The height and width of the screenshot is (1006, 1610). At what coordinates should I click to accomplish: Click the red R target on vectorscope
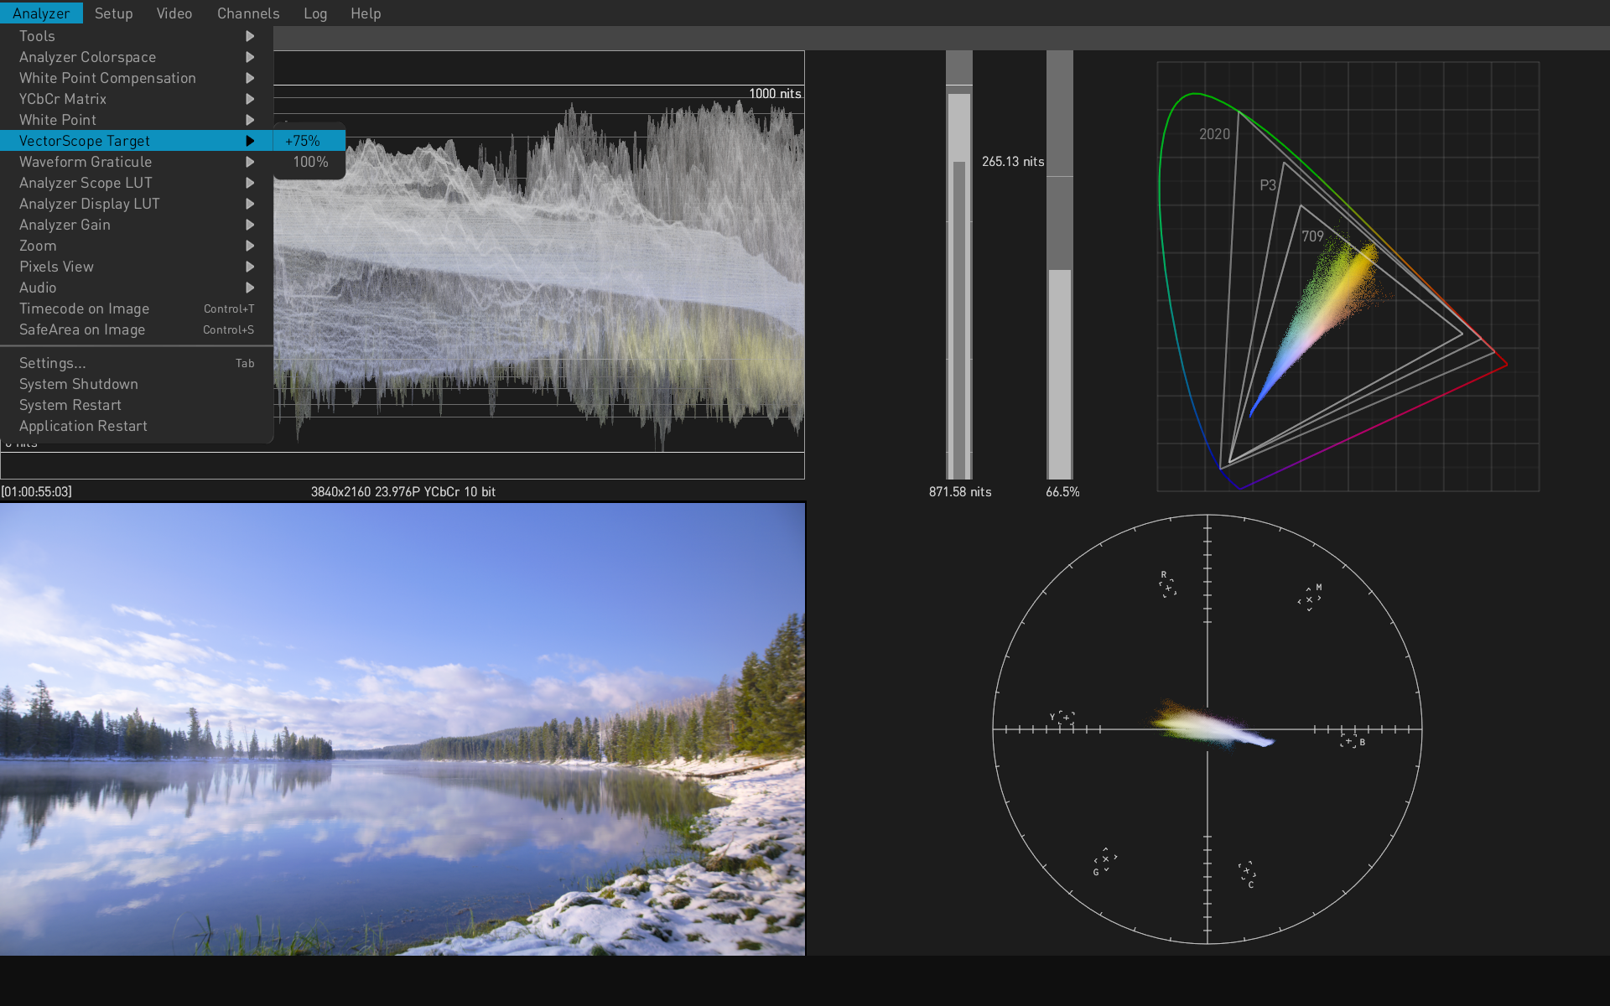tap(1167, 587)
